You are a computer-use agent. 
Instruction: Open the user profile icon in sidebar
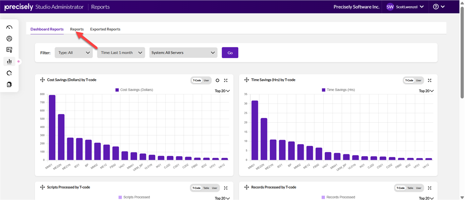pyautogui.click(x=9, y=38)
